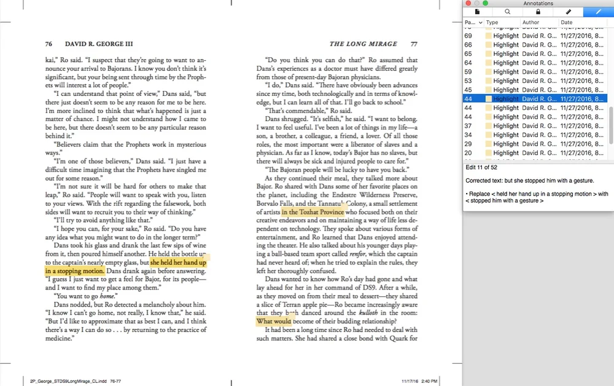Image resolution: width=614 pixels, height=386 pixels.
Task: Click the color swatch in the page 69 row
Action: click(x=488, y=36)
